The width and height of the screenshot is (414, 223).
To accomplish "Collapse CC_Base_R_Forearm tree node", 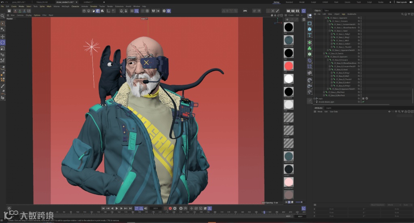I will coord(328,60).
